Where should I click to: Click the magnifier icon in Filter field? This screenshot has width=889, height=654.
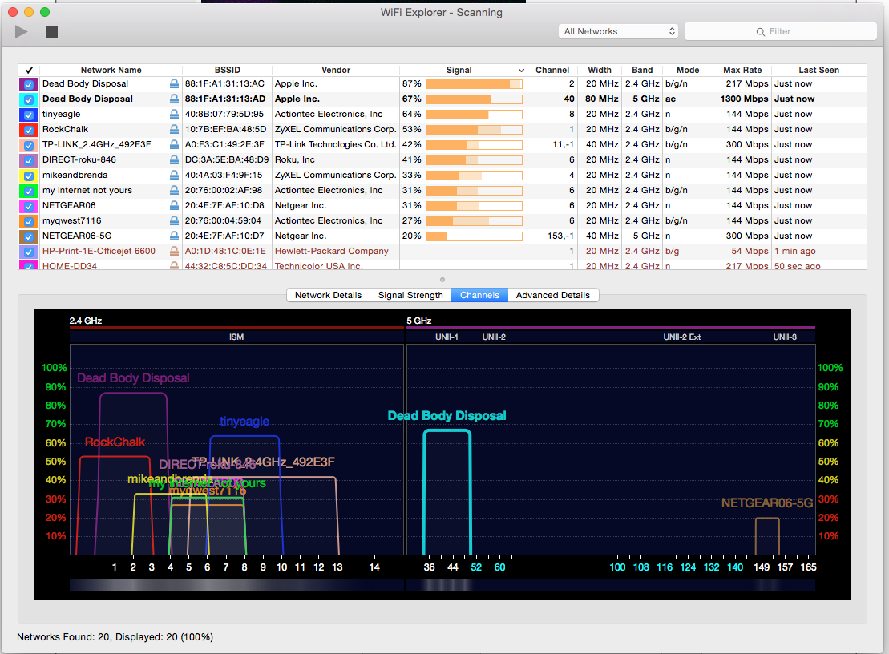pos(760,32)
